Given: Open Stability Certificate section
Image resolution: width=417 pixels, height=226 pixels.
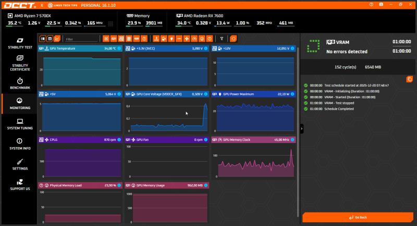Looking at the screenshot, I should [20, 63].
